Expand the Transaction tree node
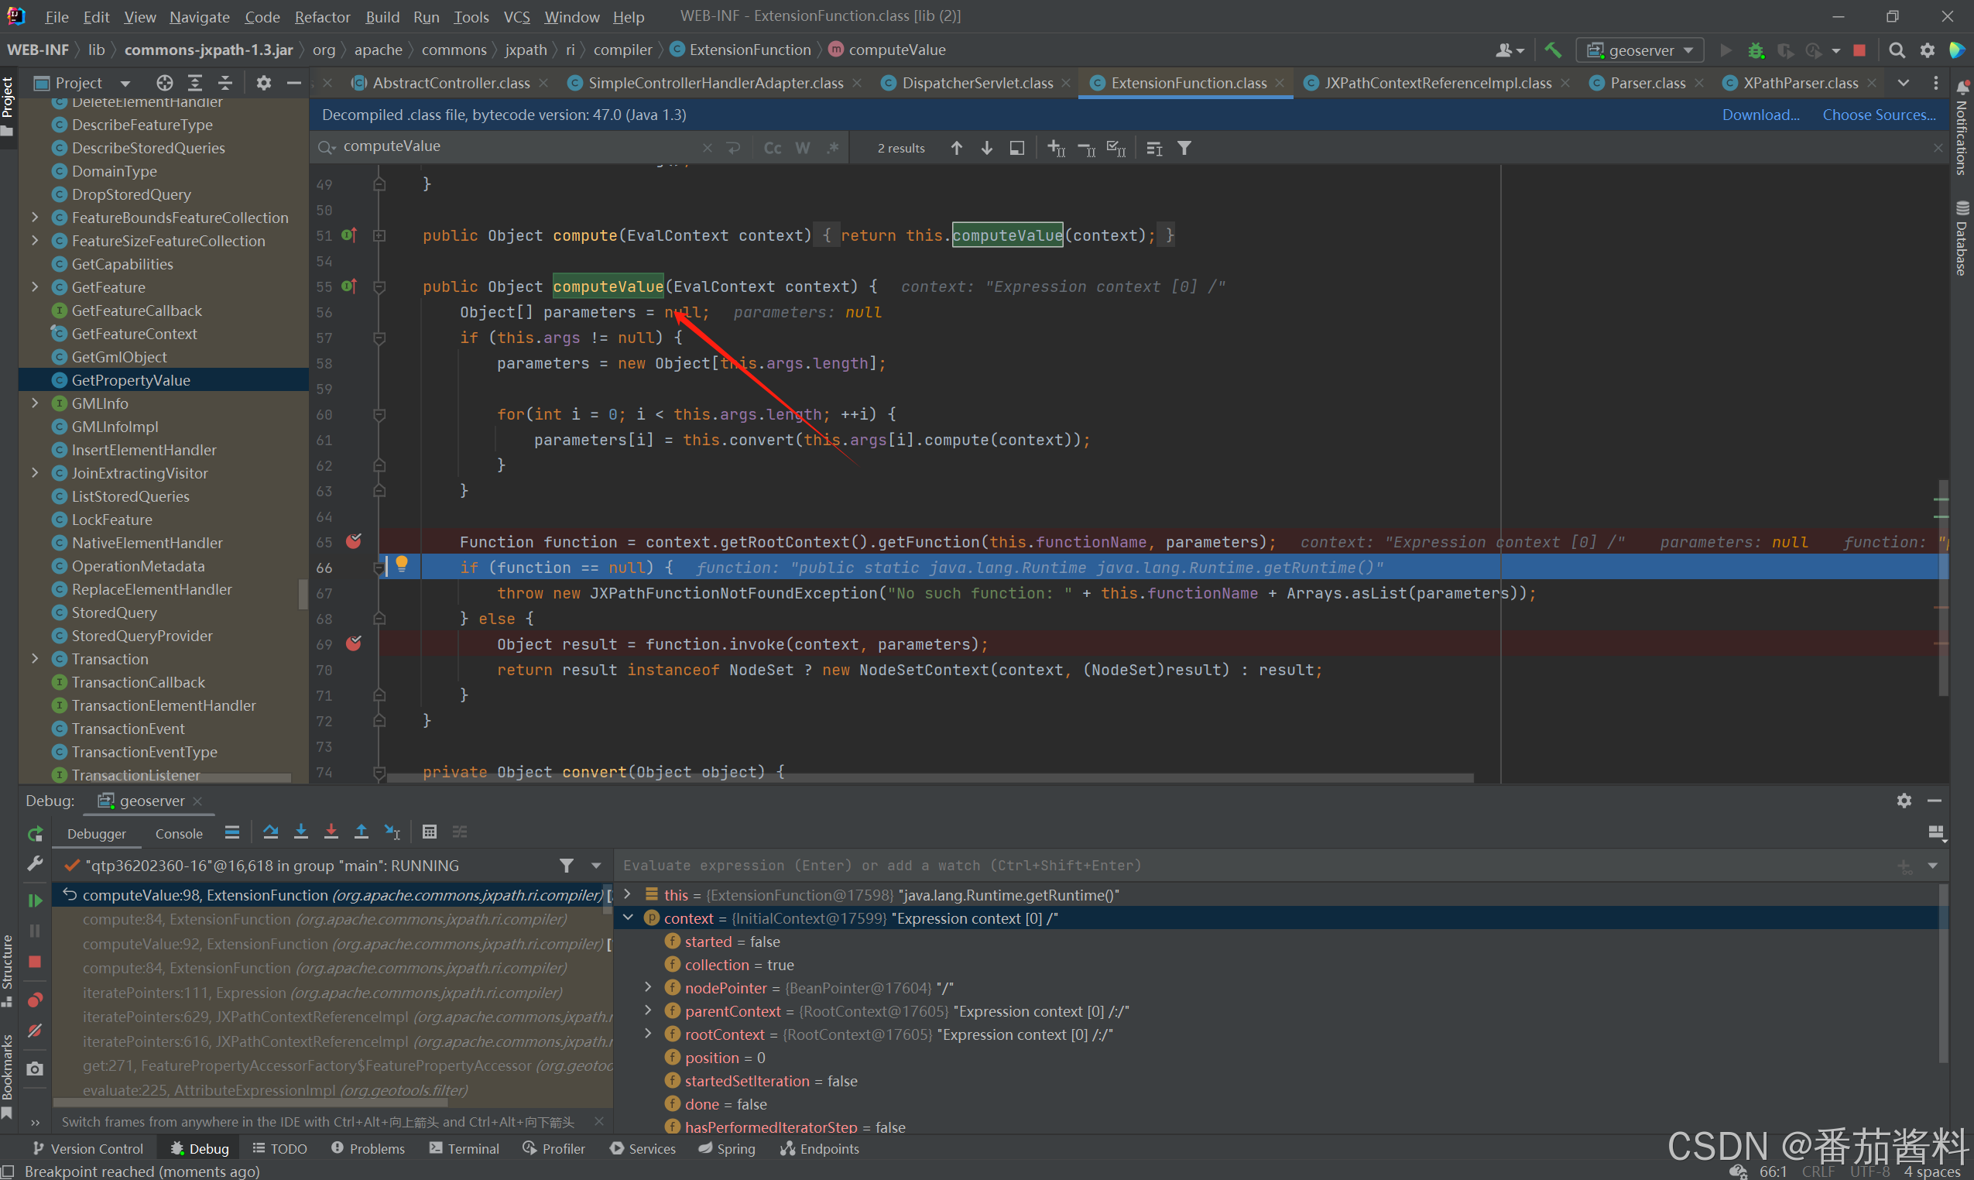Image resolution: width=1974 pixels, height=1180 pixels. [x=35, y=658]
